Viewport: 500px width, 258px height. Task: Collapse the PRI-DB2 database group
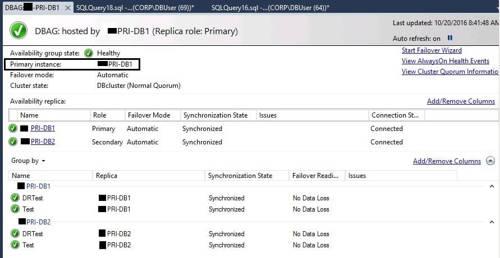pos(492,222)
